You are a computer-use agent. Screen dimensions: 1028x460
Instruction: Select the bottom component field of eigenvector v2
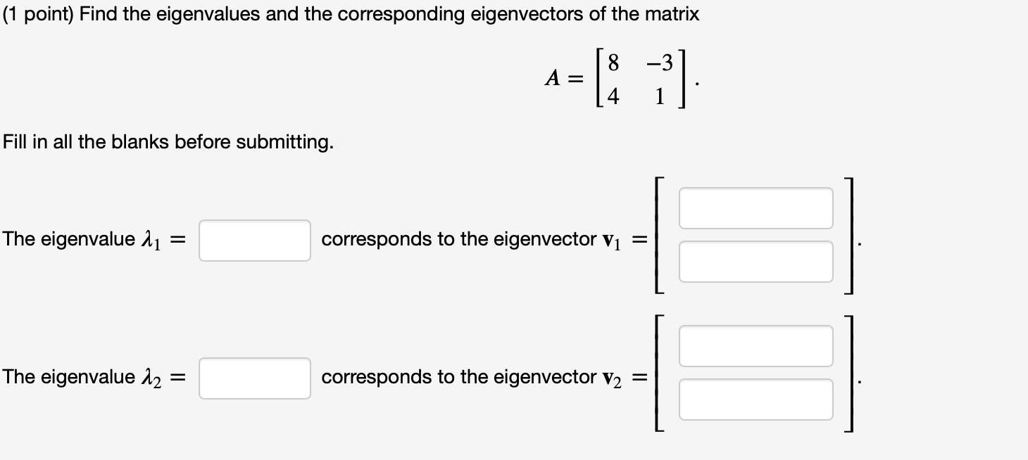click(x=756, y=399)
